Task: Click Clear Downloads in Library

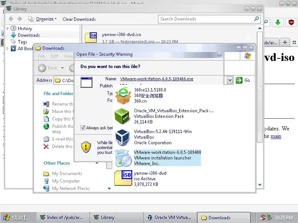Action: (79, 19)
